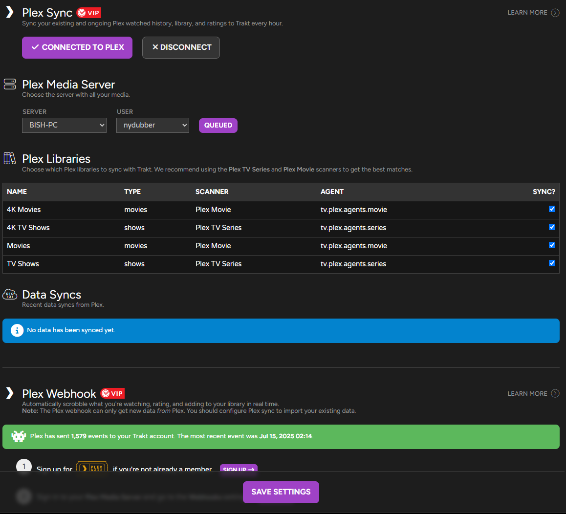Click the SERVER field label

[35, 112]
